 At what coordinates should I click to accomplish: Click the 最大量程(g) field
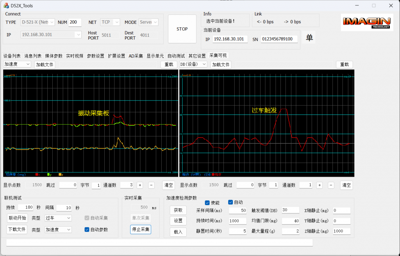click(x=291, y=231)
